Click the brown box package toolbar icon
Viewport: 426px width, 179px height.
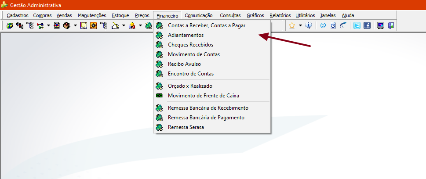click(x=66, y=26)
